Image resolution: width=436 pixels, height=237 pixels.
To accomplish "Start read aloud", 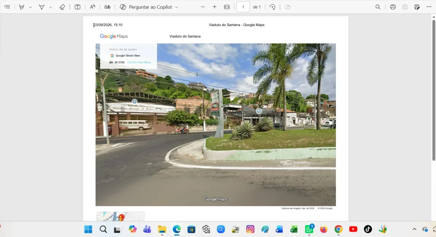I will (92, 7).
